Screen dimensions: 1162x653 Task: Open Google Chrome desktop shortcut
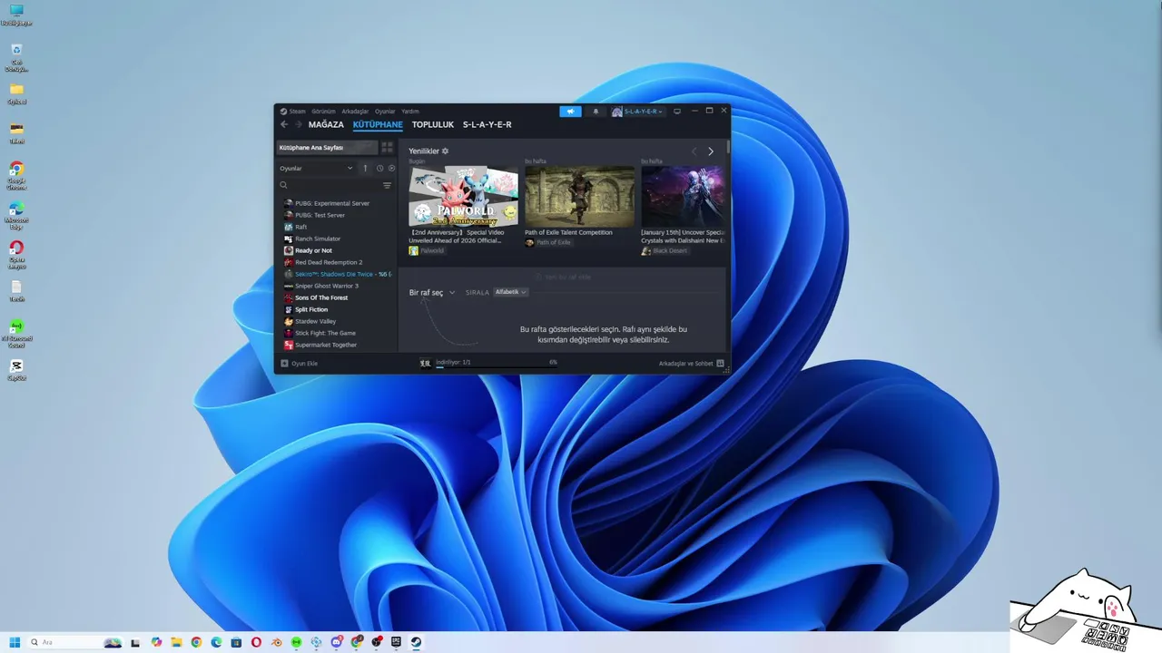(16, 175)
